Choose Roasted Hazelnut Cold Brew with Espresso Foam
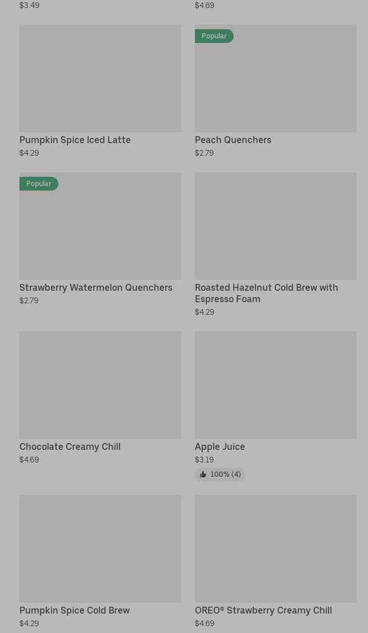 point(266,293)
